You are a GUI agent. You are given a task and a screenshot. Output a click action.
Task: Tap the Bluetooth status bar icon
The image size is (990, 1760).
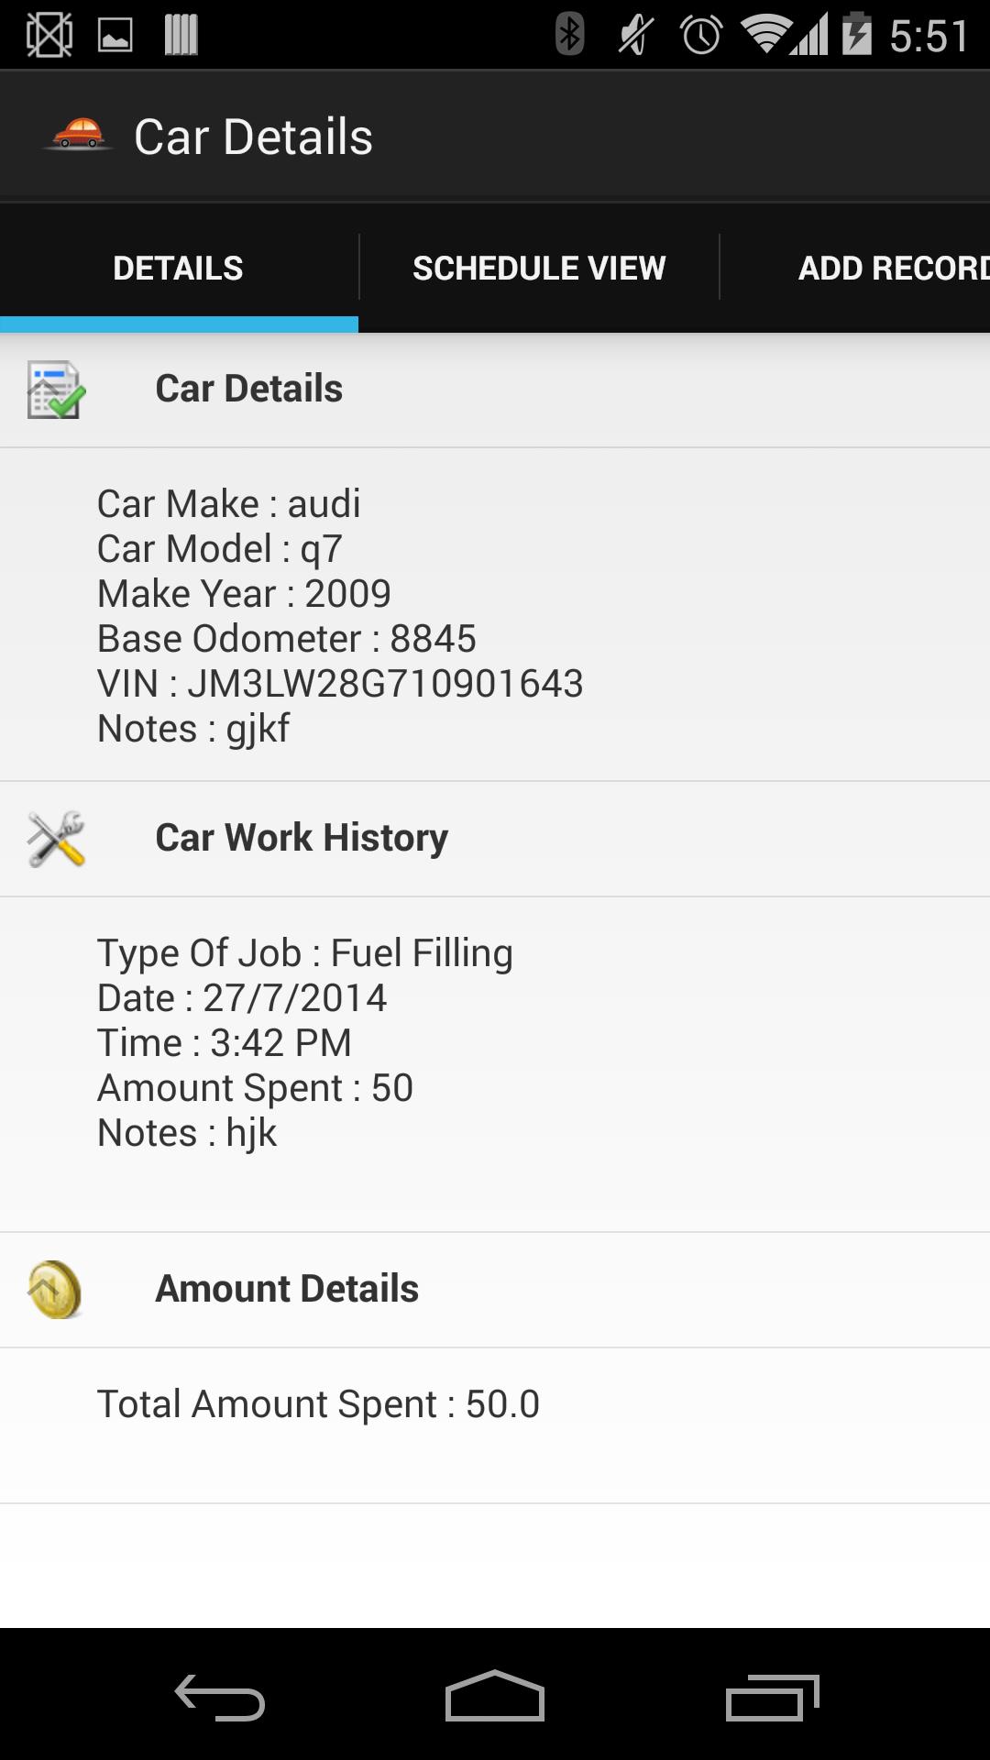[570, 35]
